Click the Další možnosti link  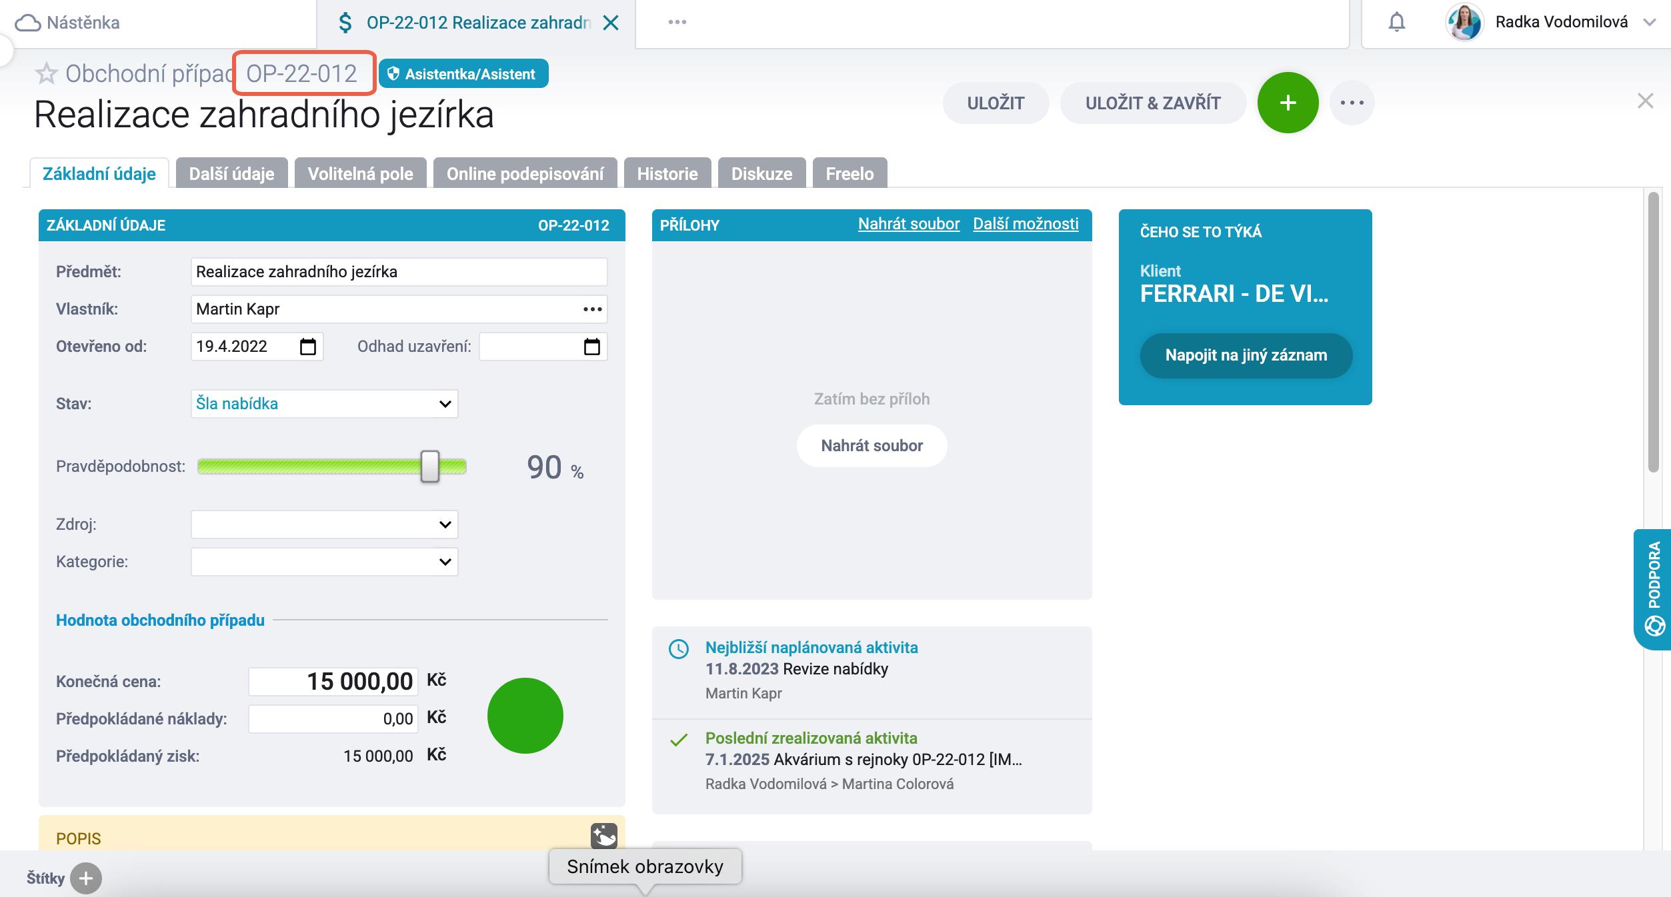pyautogui.click(x=1026, y=224)
